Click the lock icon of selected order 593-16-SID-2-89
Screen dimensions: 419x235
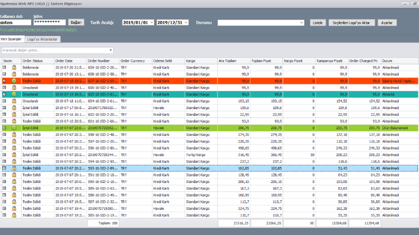point(14,168)
